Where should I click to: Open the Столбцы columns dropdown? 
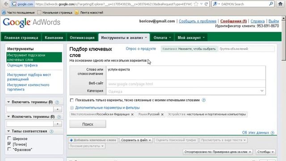pos(265,152)
